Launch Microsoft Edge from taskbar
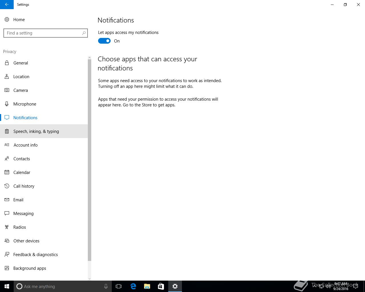 pos(133,286)
